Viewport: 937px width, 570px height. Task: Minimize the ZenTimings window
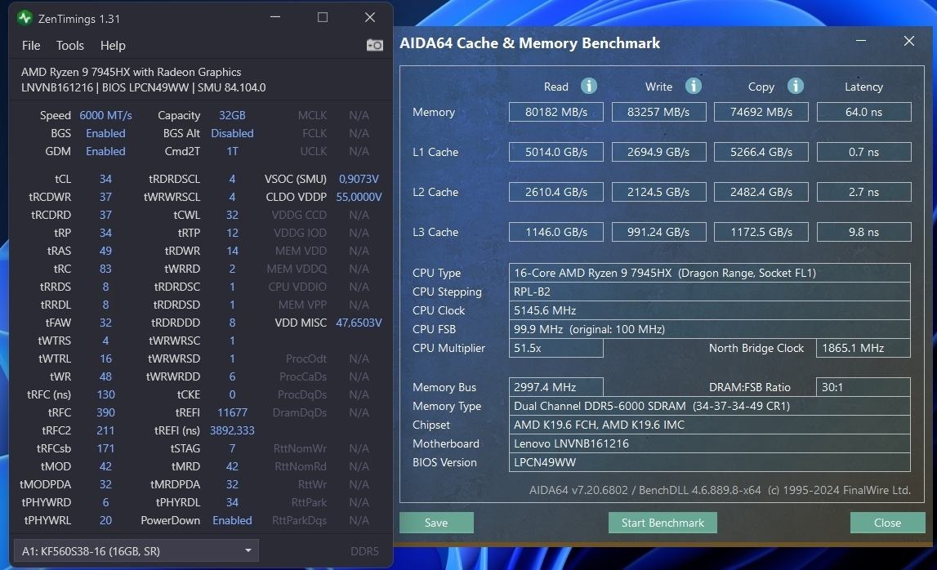(275, 17)
